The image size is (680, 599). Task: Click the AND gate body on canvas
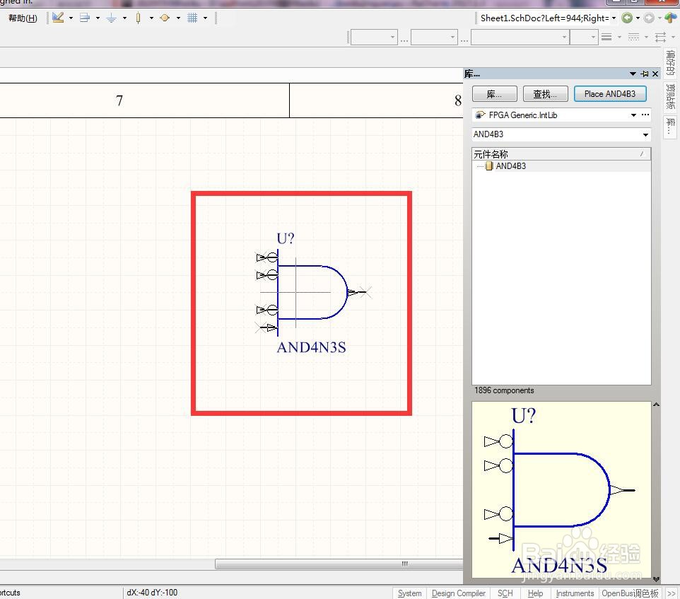pyautogui.click(x=312, y=292)
